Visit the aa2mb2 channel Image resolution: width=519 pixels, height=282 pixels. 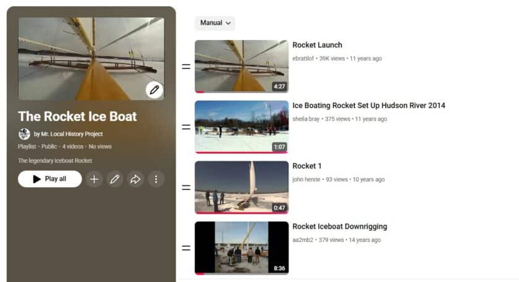coord(303,240)
